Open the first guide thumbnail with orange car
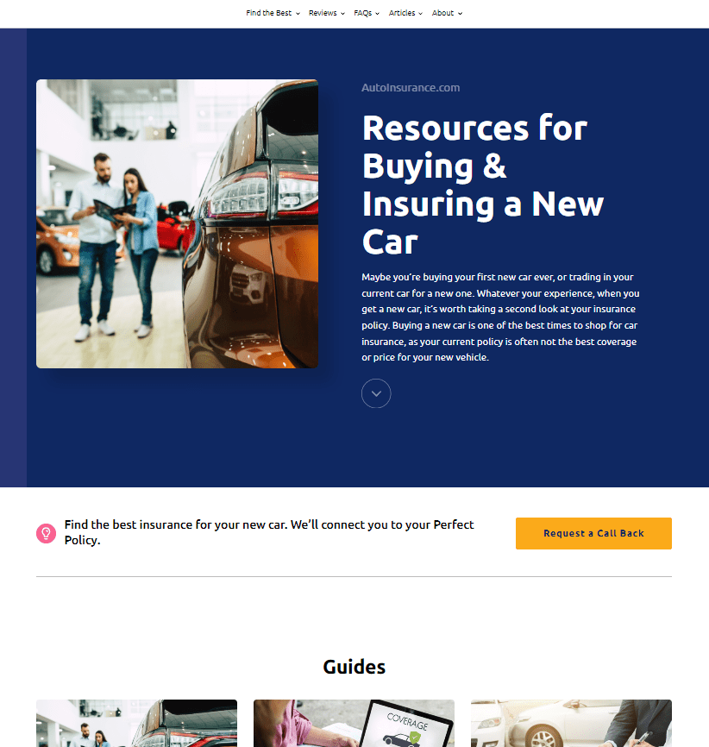Viewport: 709px width, 747px height. [137, 723]
